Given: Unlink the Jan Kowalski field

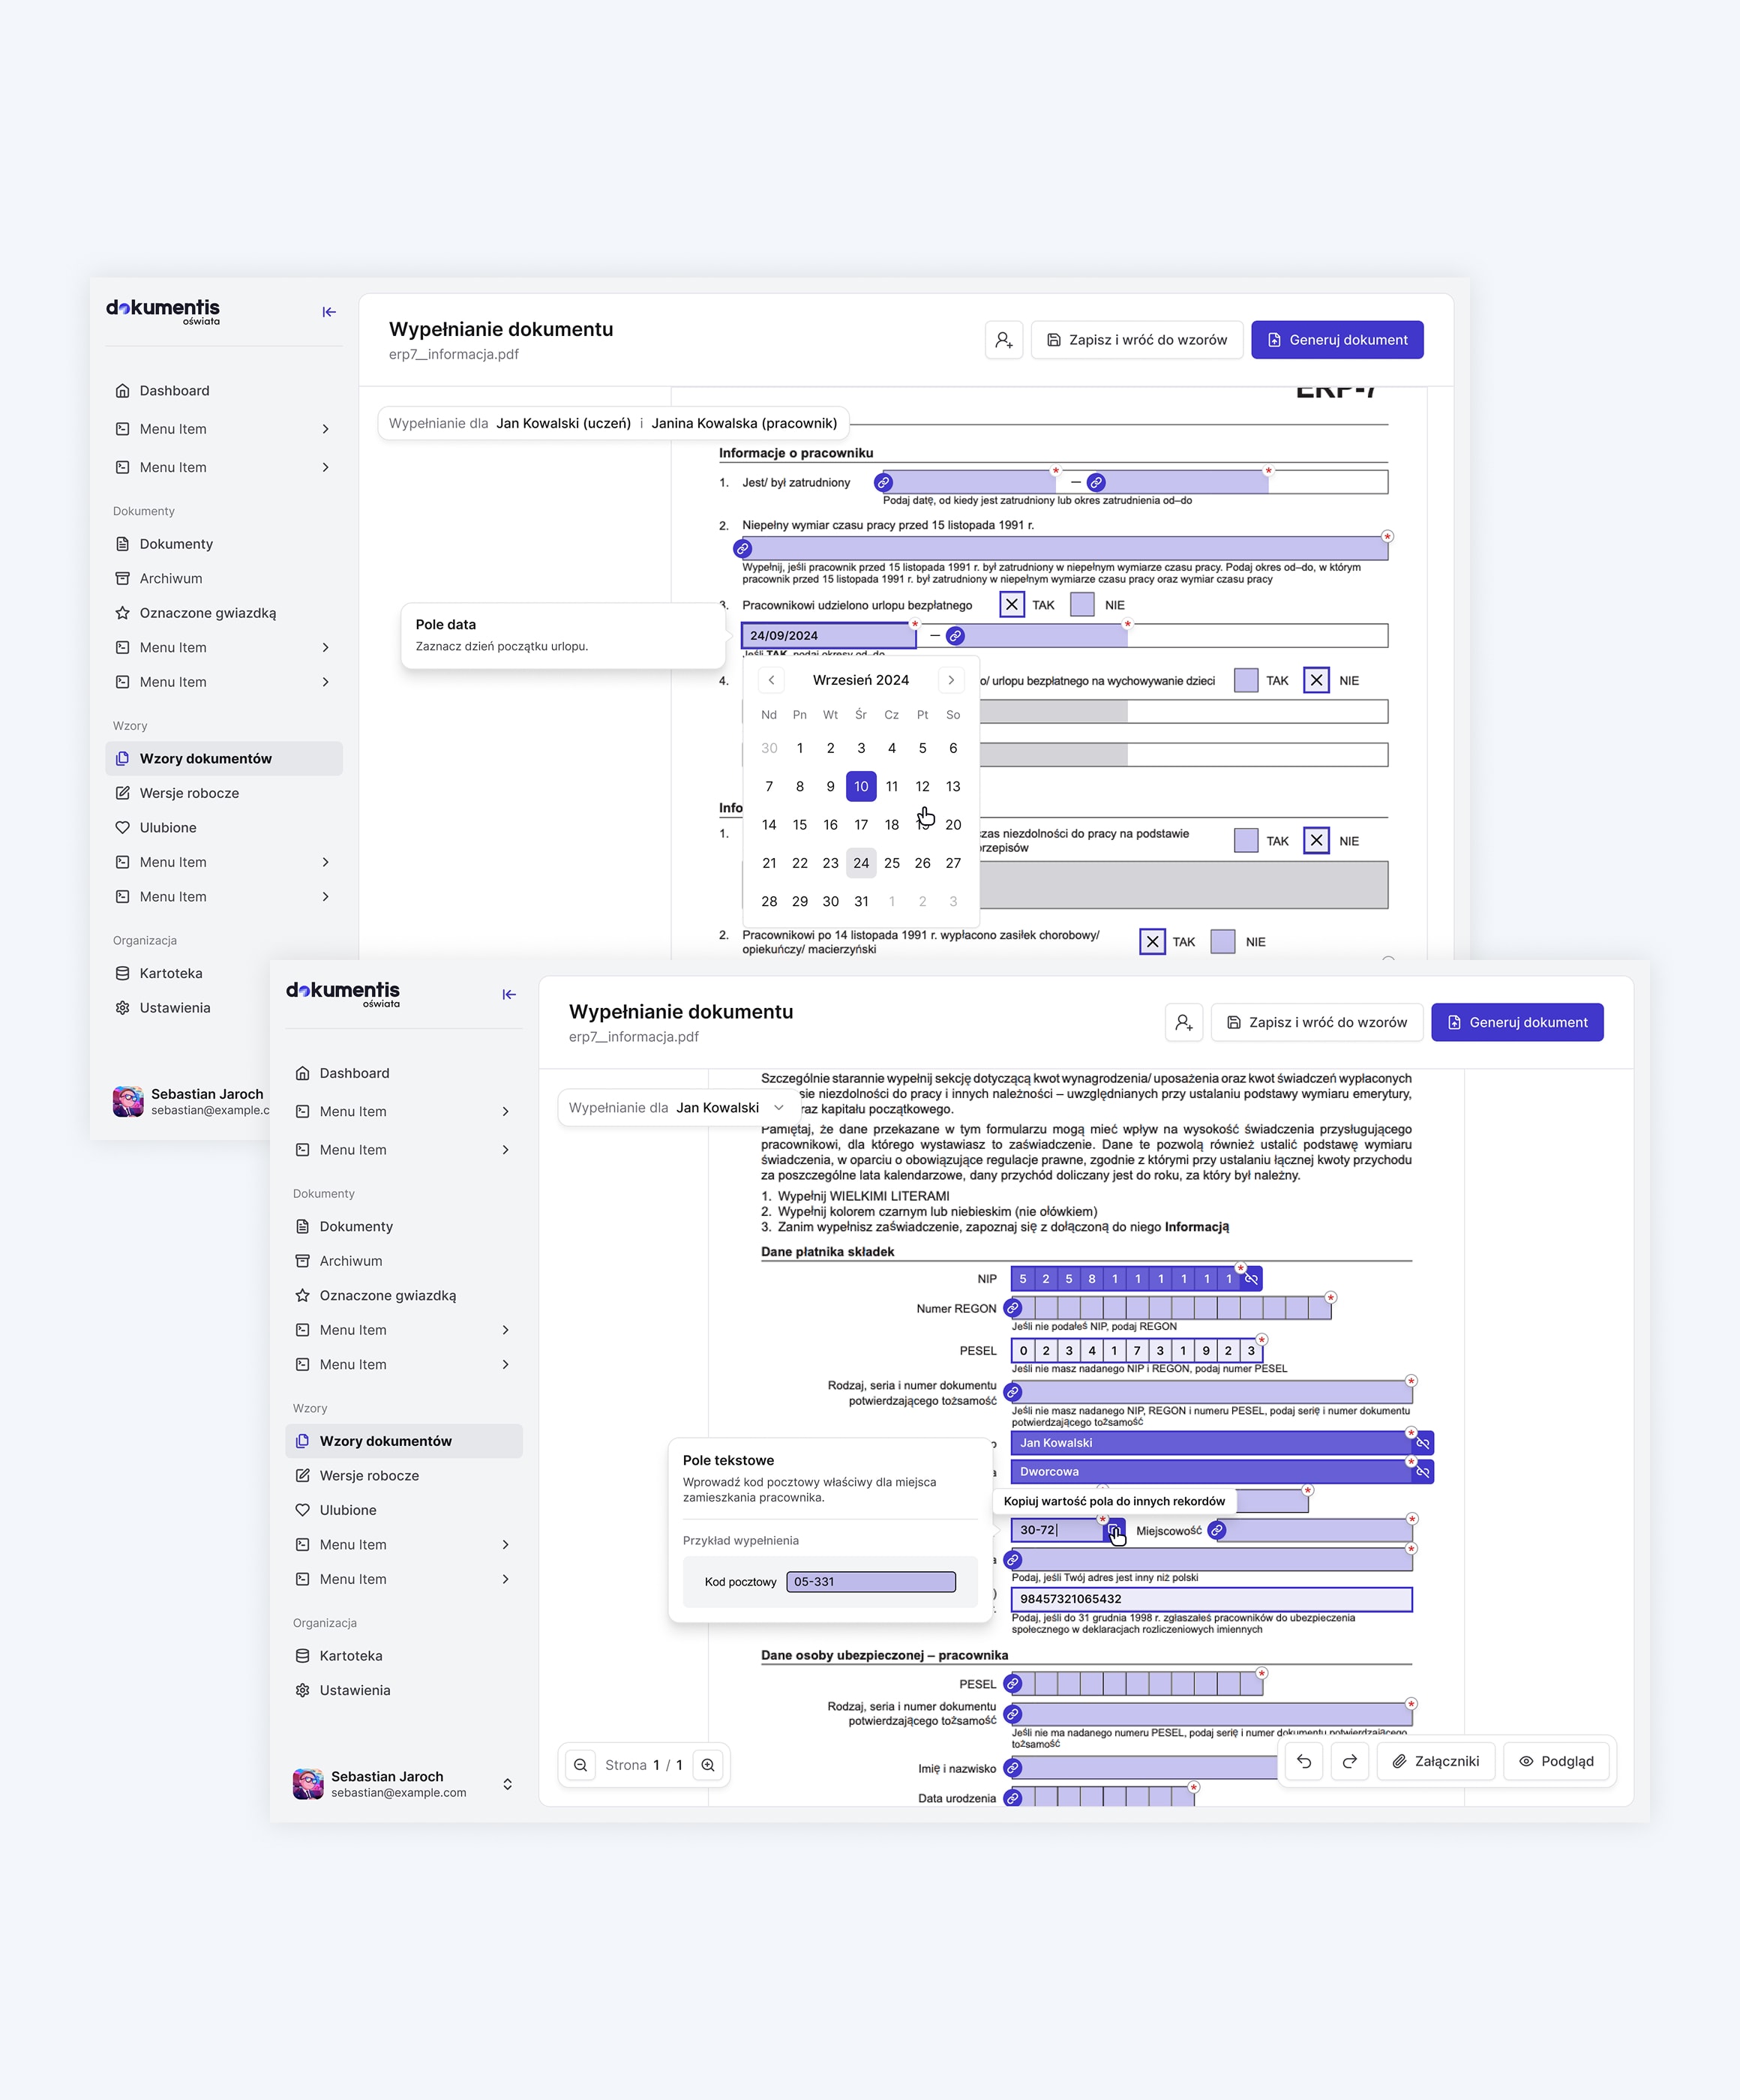Looking at the screenshot, I should (x=1423, y=1443).
